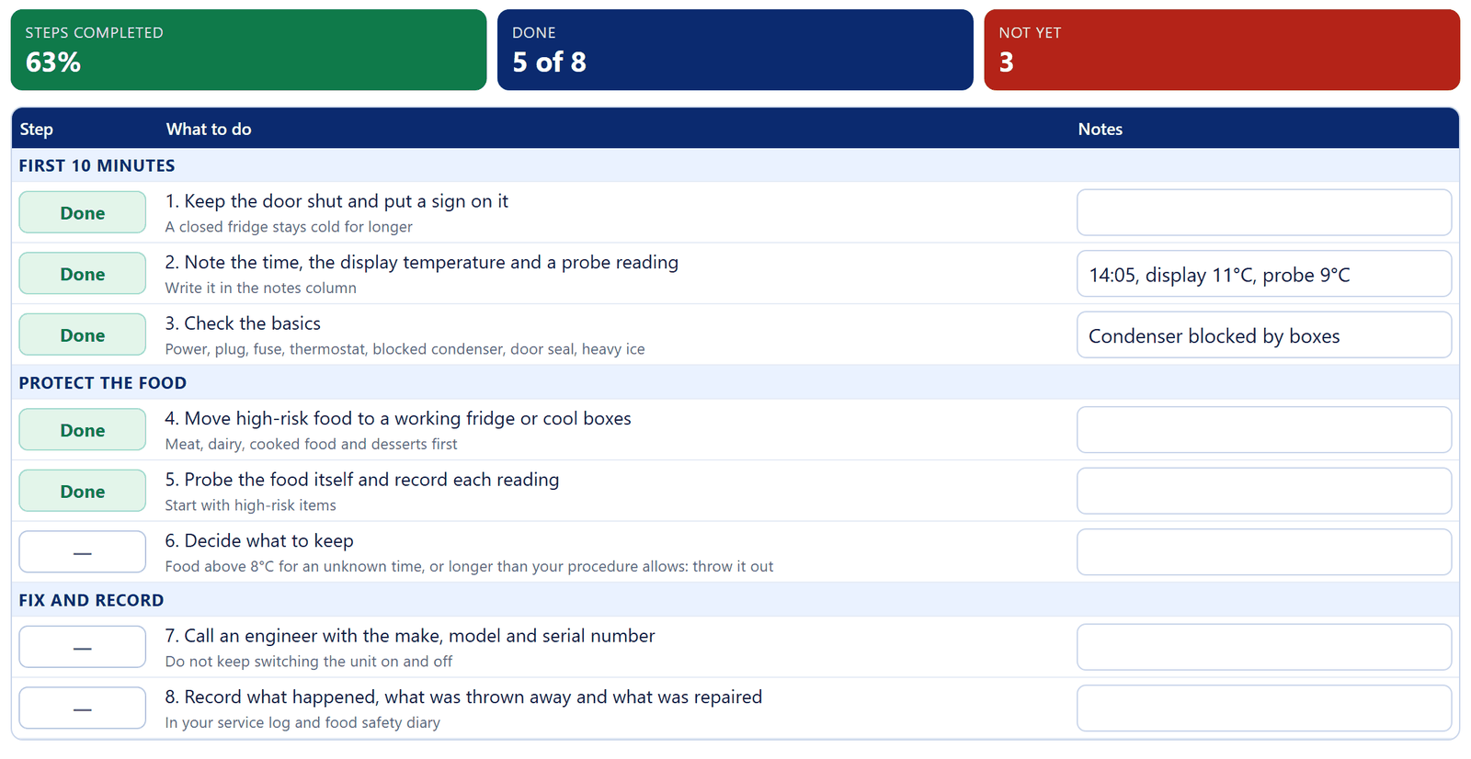Unmark step 3 Check the basics
The image size is (1471, 759).
(x=83, y=335)
